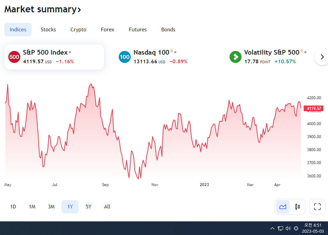Select the S&P 500 Index card title
This screenshot has height=235, width=328.
45,52
